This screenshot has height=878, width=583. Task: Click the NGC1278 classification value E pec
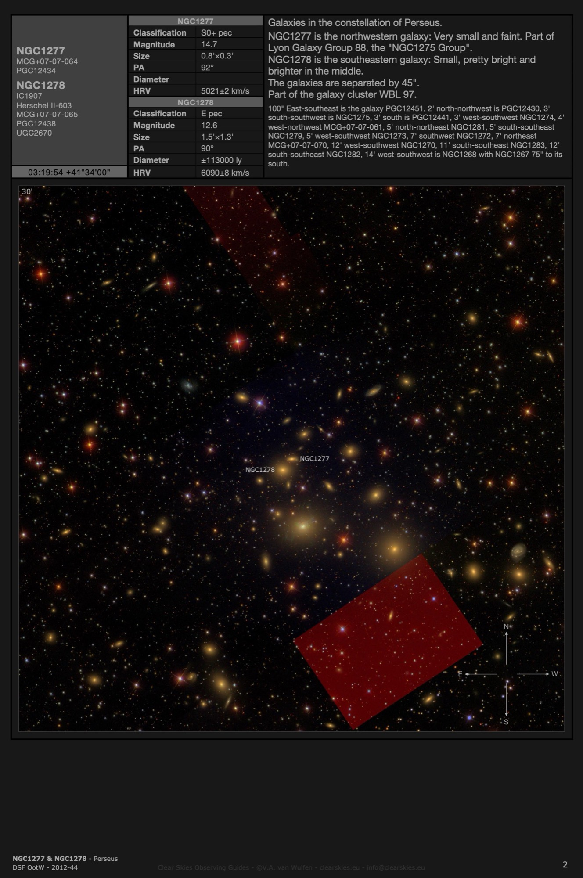pyautogui.click(x=212, y=113)
